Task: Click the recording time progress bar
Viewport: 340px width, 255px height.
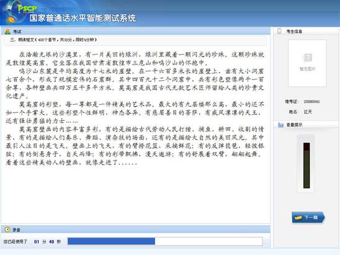Action: [x=165, y=241]
